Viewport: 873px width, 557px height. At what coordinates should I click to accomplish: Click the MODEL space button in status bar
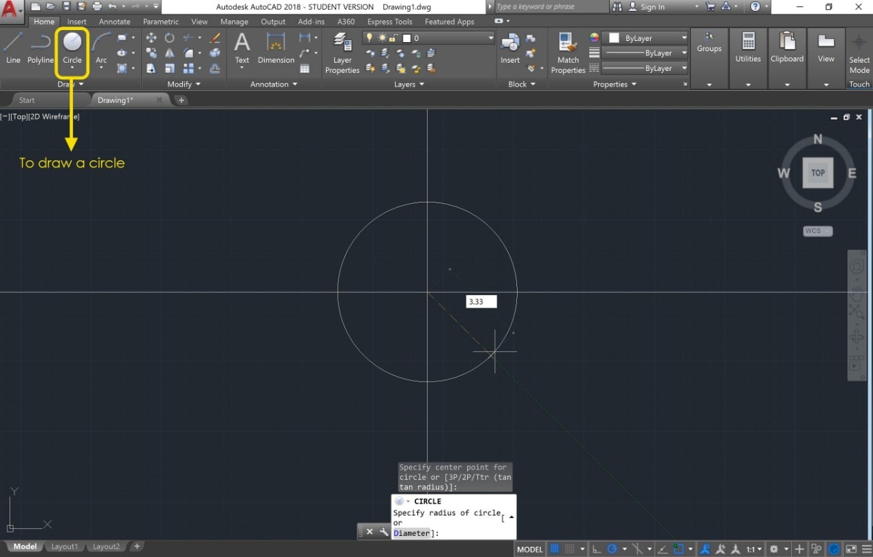pyautogui.click(x=530, y=549)
